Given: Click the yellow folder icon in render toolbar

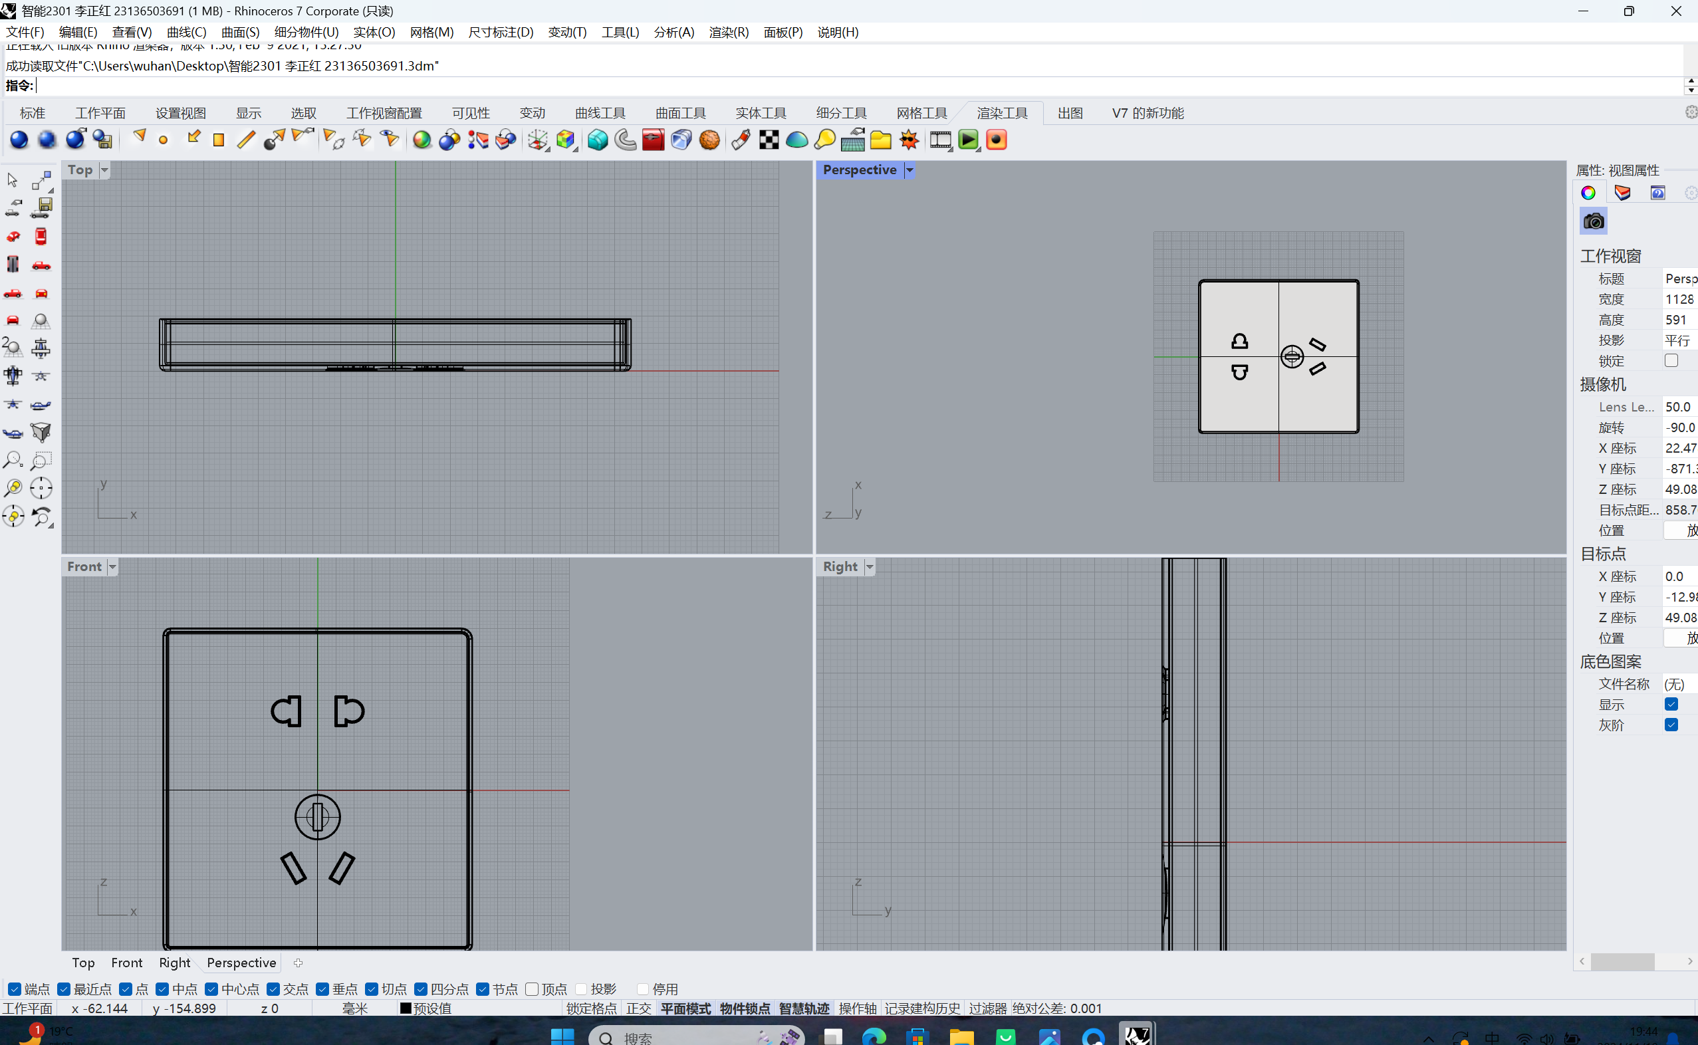Looking at the screenshot, I should coord(880,140).
